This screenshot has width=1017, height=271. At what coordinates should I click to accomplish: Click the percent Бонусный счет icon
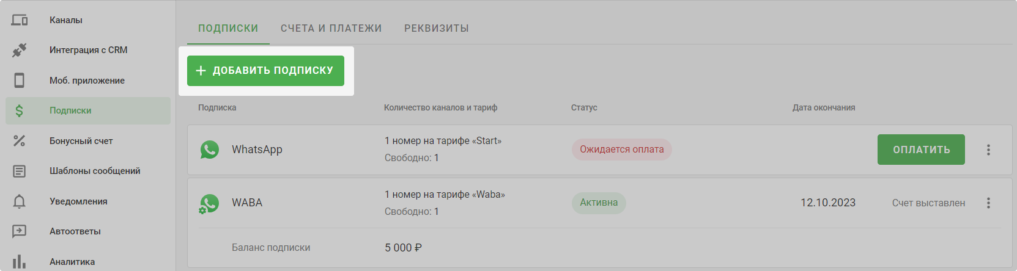click(20, 141)
